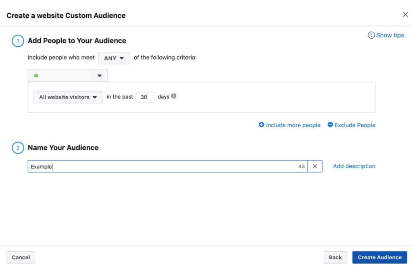Click the info icon next to days

174,96
